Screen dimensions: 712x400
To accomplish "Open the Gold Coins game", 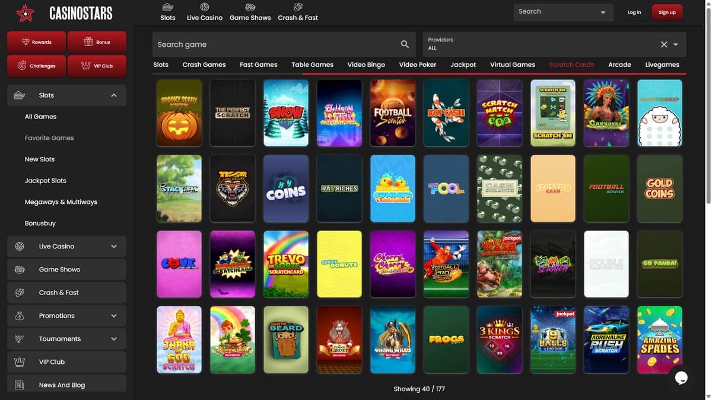I will tap(660, 188).
